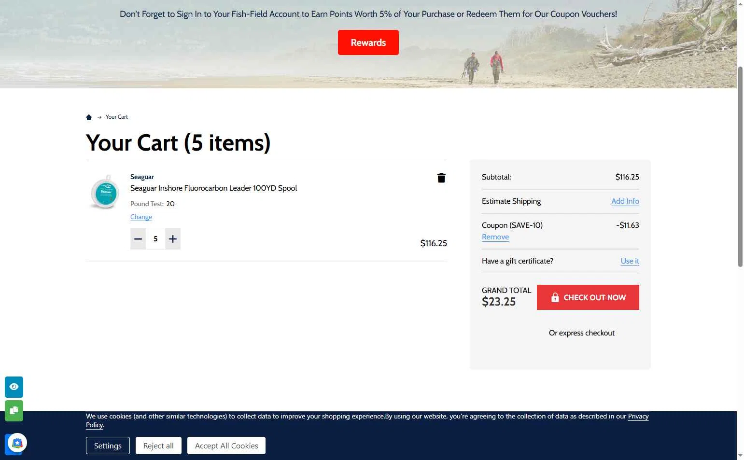The height and width of the screenshot is (460, 744).
Task: Increase quantity with the plus button
Action: [173, 239]
